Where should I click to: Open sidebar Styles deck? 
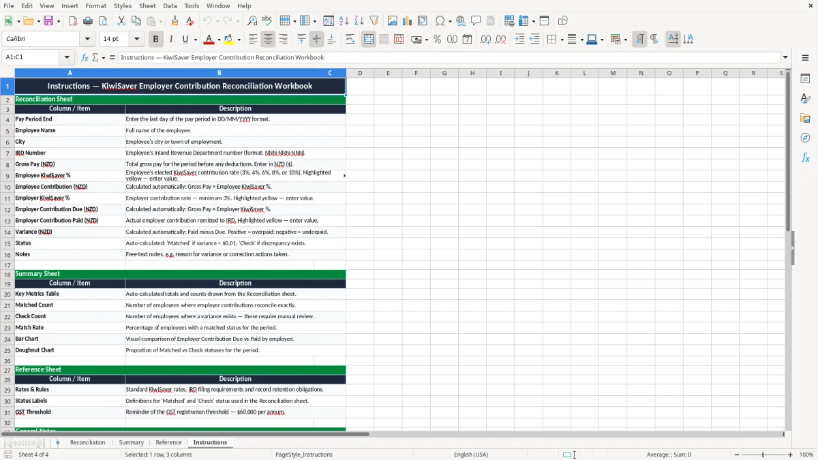(805, 99)
